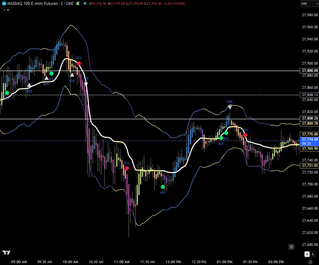Click the red SELL dot near 10:05 AM
Viewport: 319px width, 265px height.
(79, 63)
